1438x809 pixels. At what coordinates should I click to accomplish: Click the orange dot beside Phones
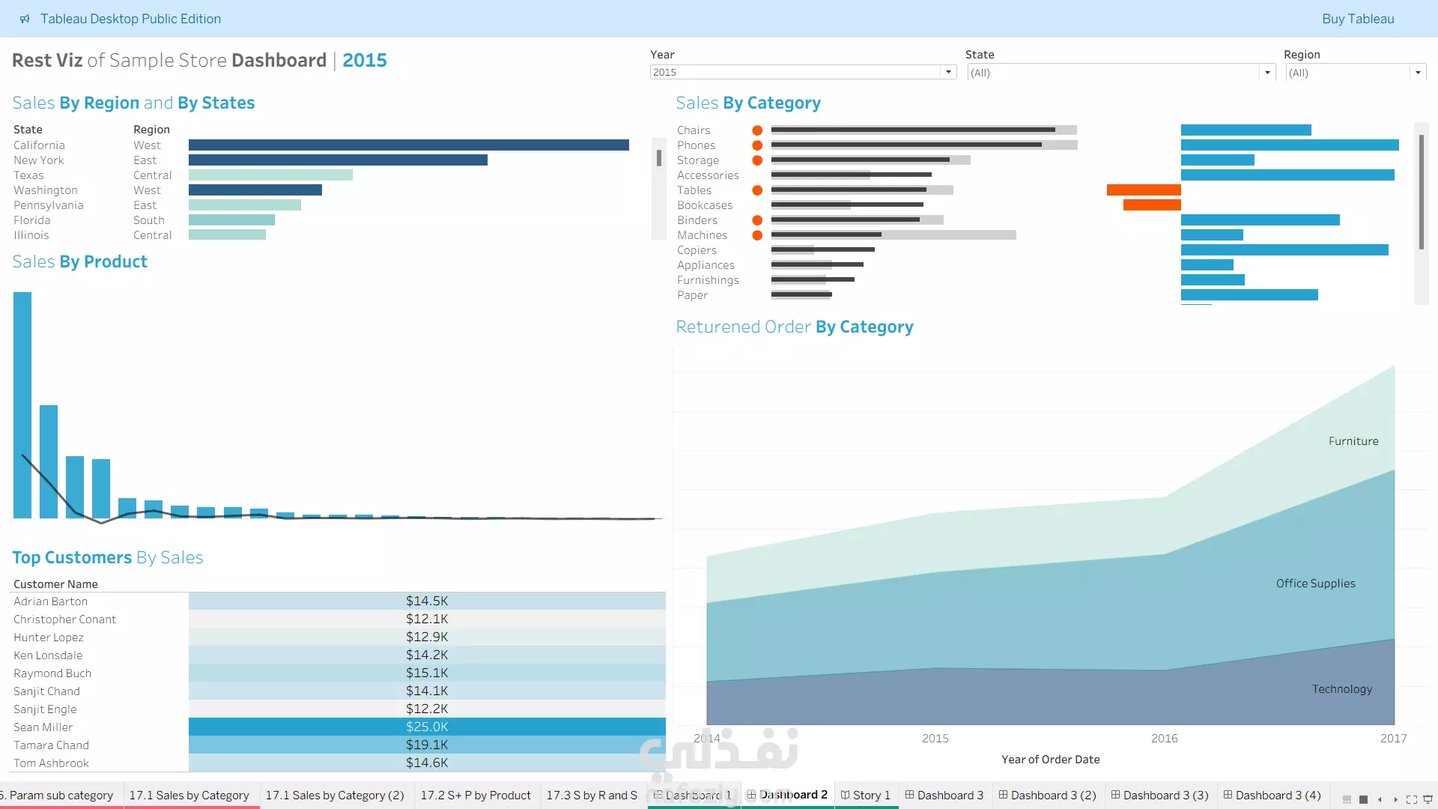click(x=757, y=145)
